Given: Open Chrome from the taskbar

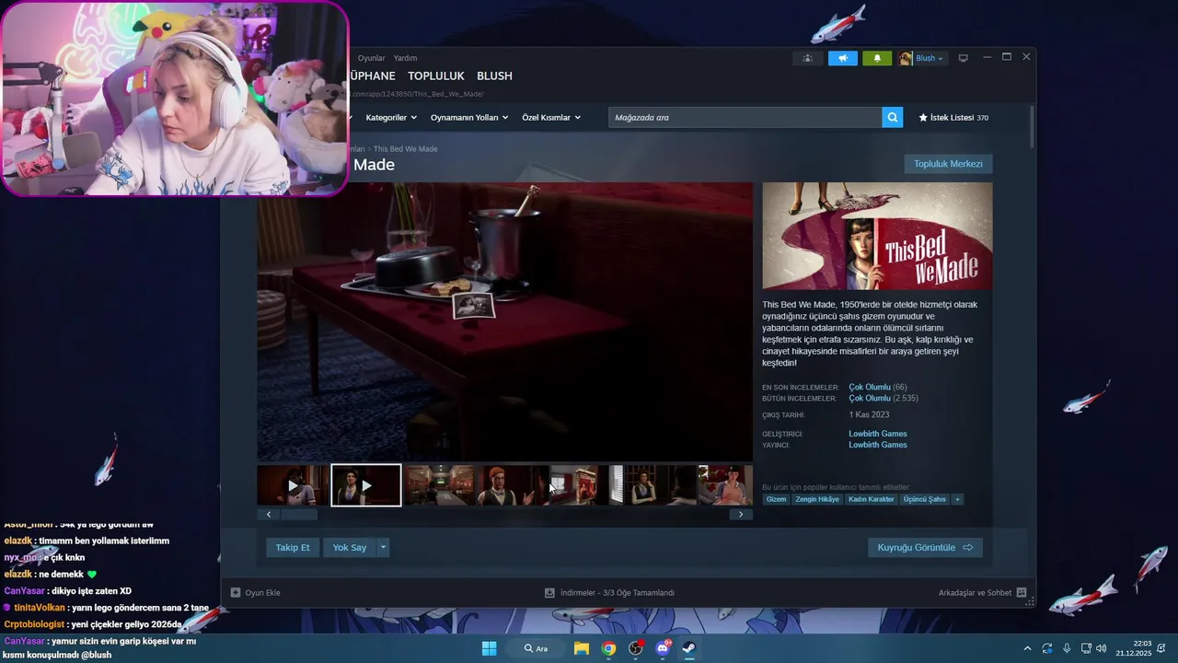Looking at the screenshot, I should pos(608,648).
